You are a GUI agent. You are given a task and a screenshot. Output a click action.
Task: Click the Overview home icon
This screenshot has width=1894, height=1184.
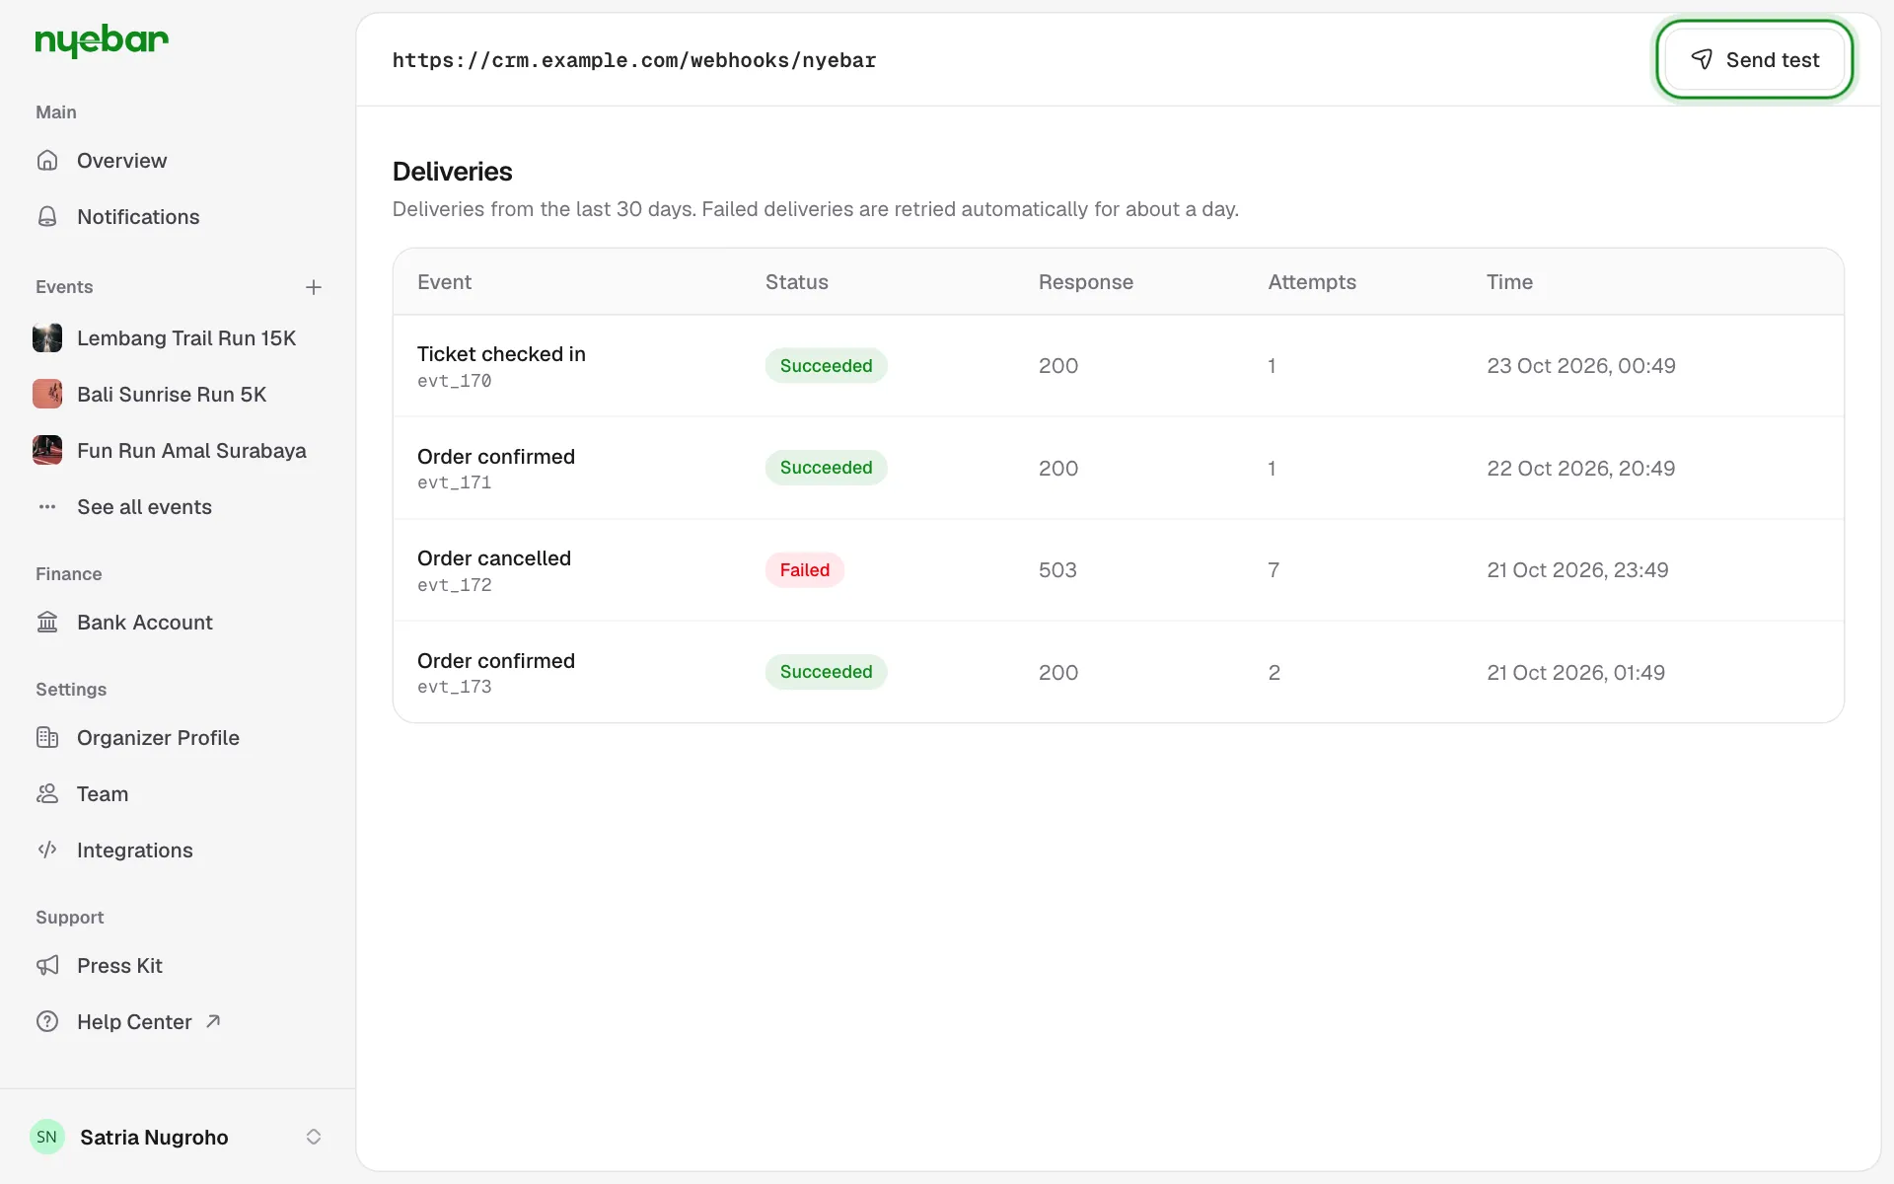pos(47,160)
